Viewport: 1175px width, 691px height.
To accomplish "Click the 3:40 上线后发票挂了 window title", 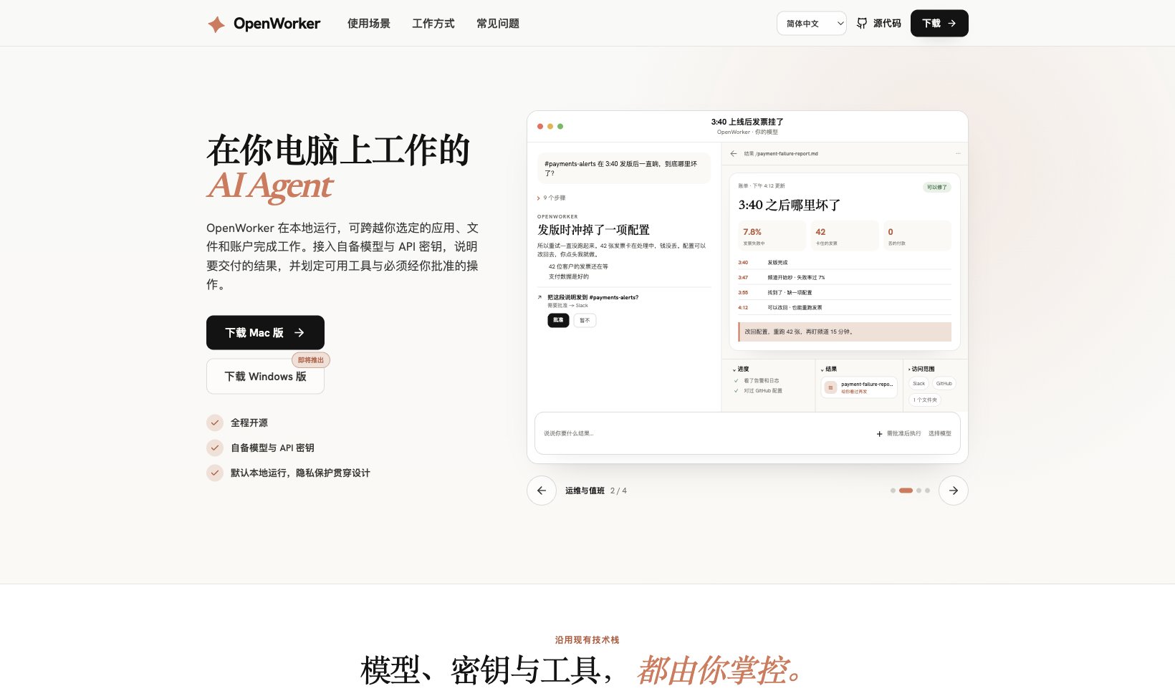I will 747,122.
